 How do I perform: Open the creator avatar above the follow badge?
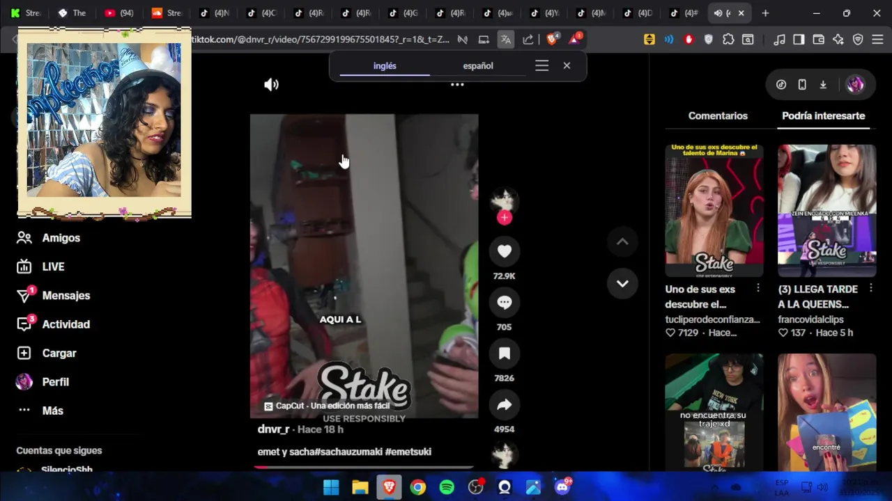(503, 200)
